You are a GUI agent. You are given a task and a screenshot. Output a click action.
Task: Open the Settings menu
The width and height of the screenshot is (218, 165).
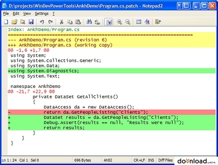click(42, 13)
